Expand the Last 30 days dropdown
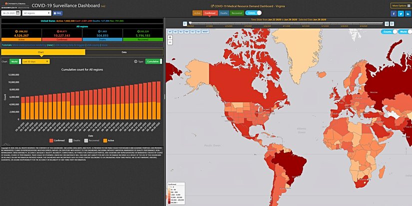The height and width of the screenshot is (206, 412). pos(35,61)
